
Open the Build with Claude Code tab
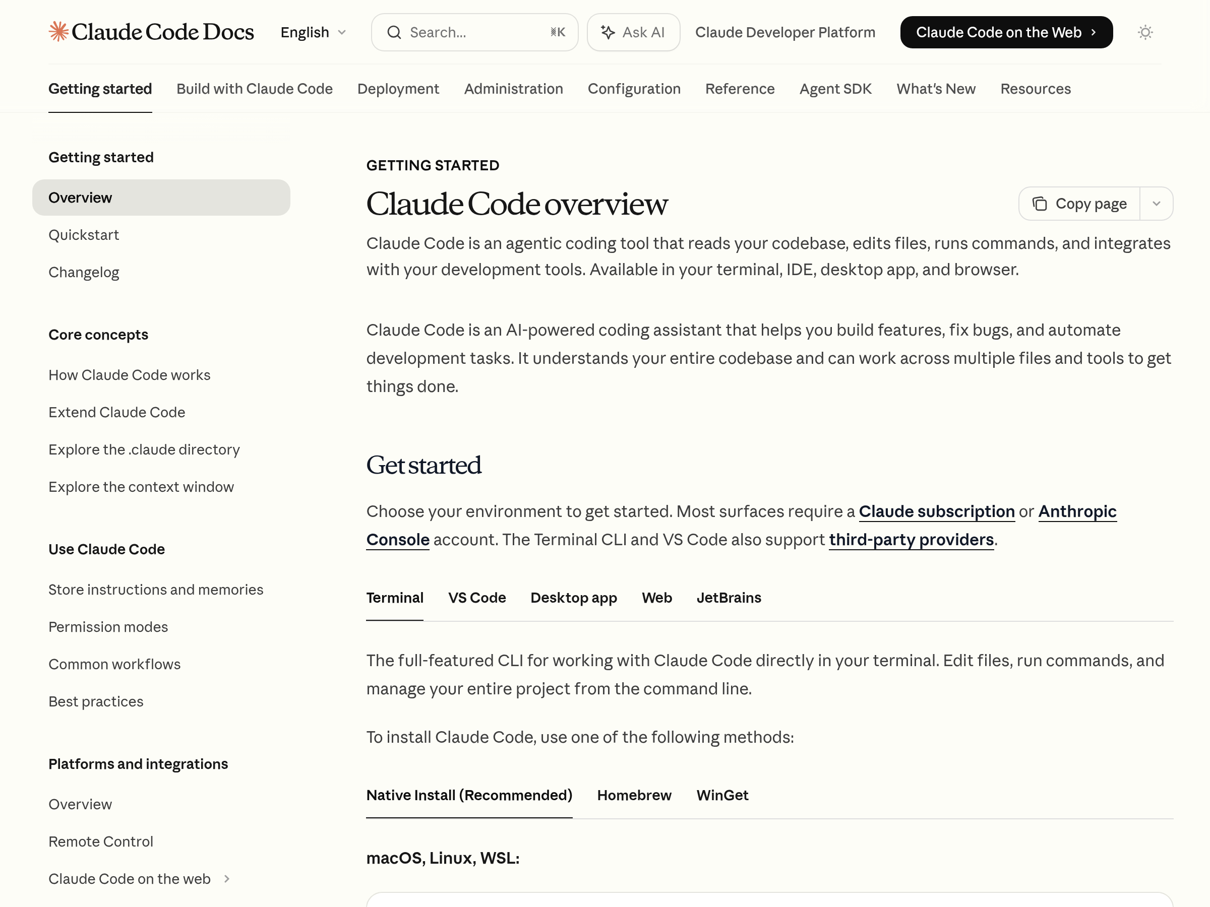(255, 89)
